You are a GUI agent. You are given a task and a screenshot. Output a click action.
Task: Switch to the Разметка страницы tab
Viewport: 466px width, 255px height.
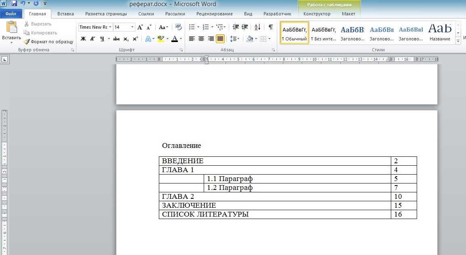point(106,14)
